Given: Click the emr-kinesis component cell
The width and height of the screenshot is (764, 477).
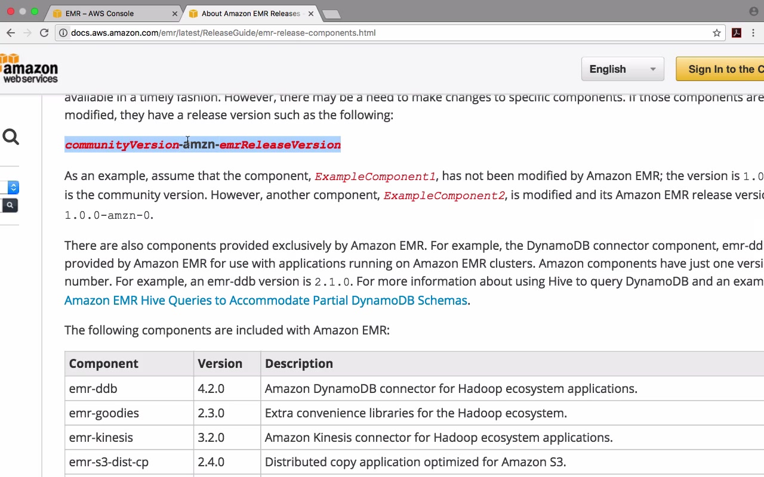Looking at the screenshot, I should tap(129, 438).
